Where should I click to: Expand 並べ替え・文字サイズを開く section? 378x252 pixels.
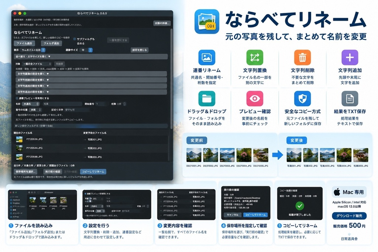(91, 56)
